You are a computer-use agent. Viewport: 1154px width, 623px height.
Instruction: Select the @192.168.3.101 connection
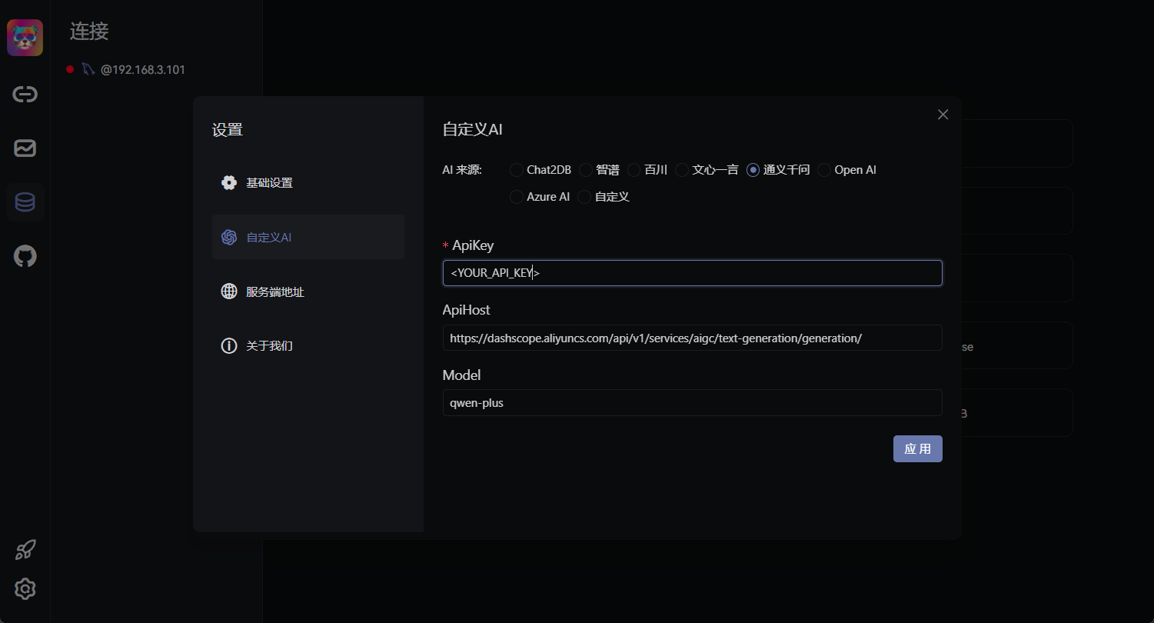[143, 69]
